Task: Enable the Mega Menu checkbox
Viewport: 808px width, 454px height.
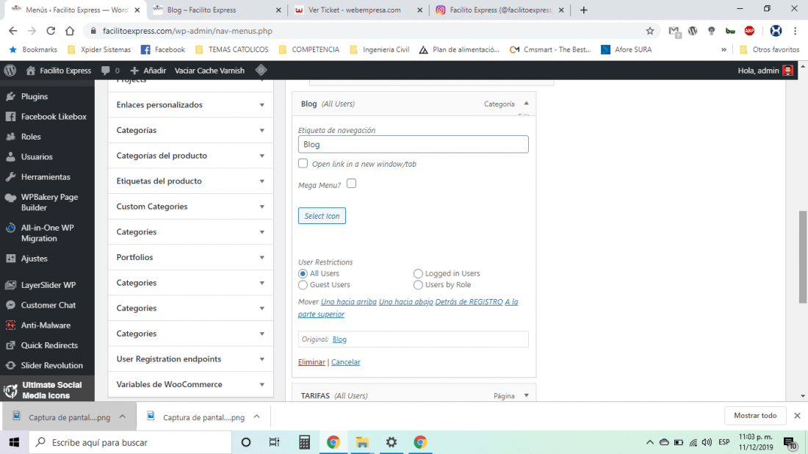Action: coord(351,184)
